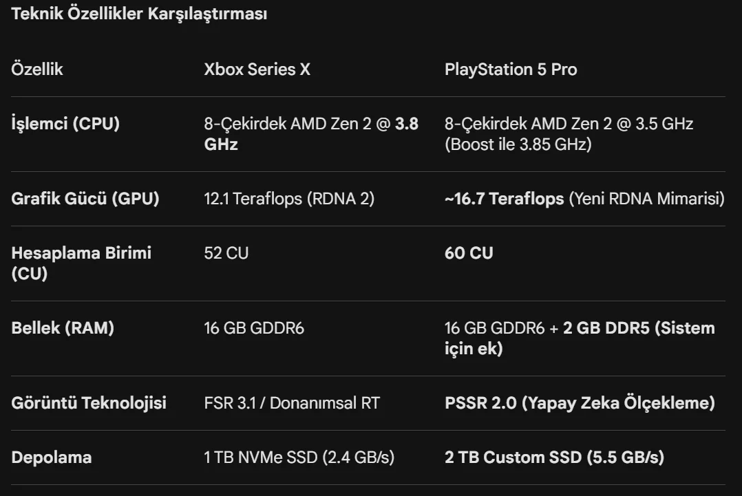
Task: Click the "PSSR 2.0 (Yapay Zeka Ölçekleme)" cell
Action: click(580, 403)
